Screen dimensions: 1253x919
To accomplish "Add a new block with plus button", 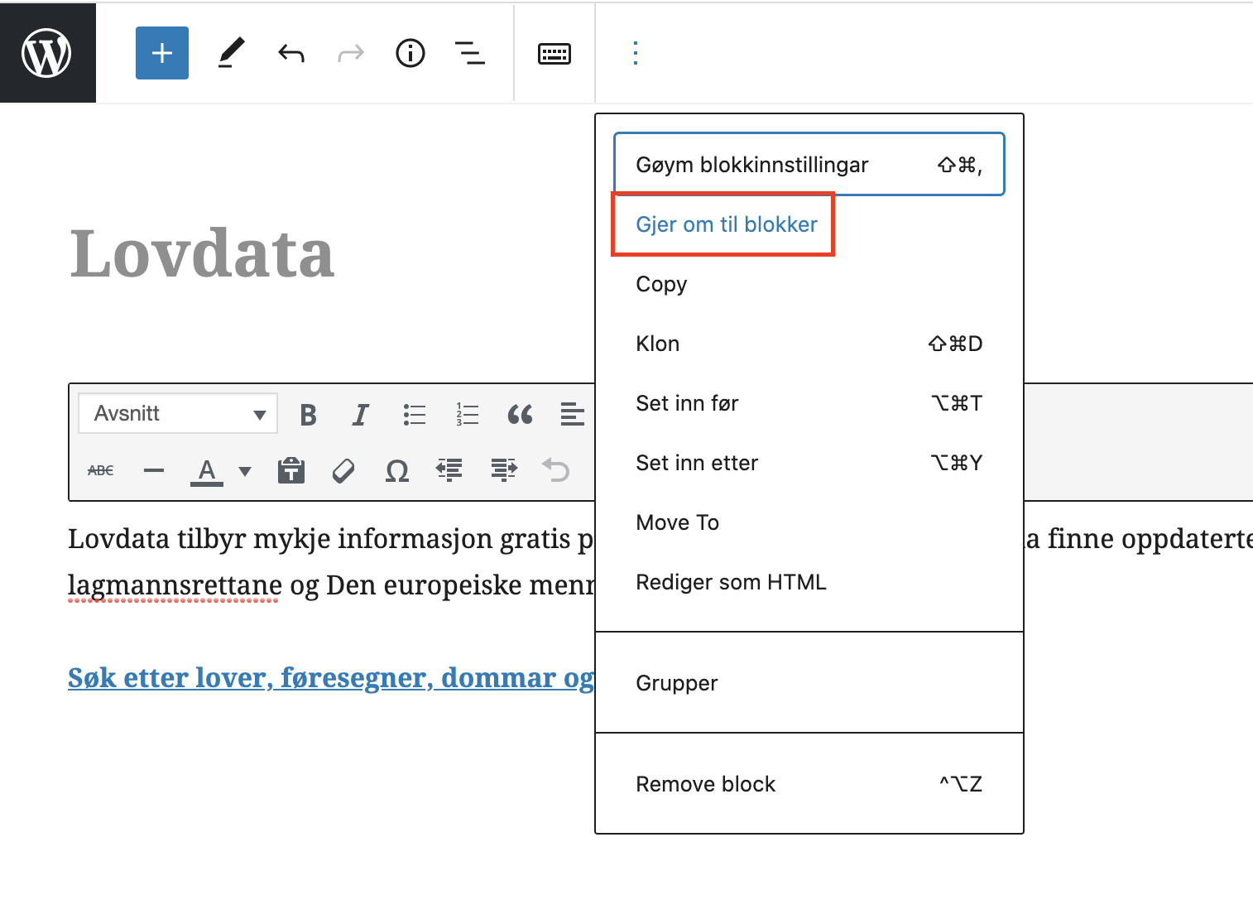I will click(x=162, y=53).
